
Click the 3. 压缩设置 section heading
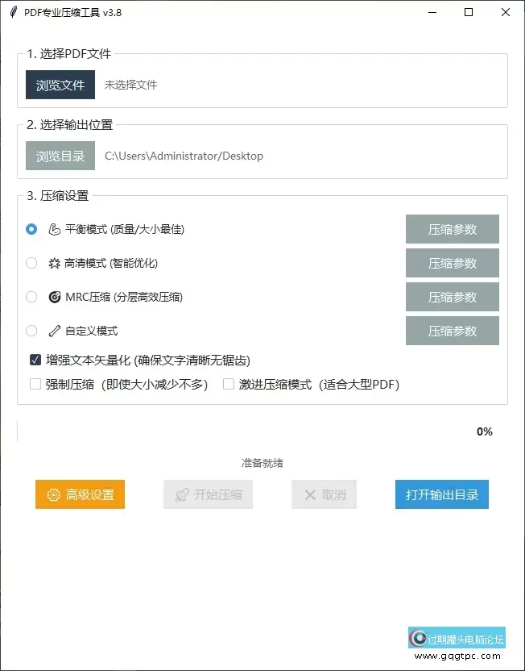point(58,195)
